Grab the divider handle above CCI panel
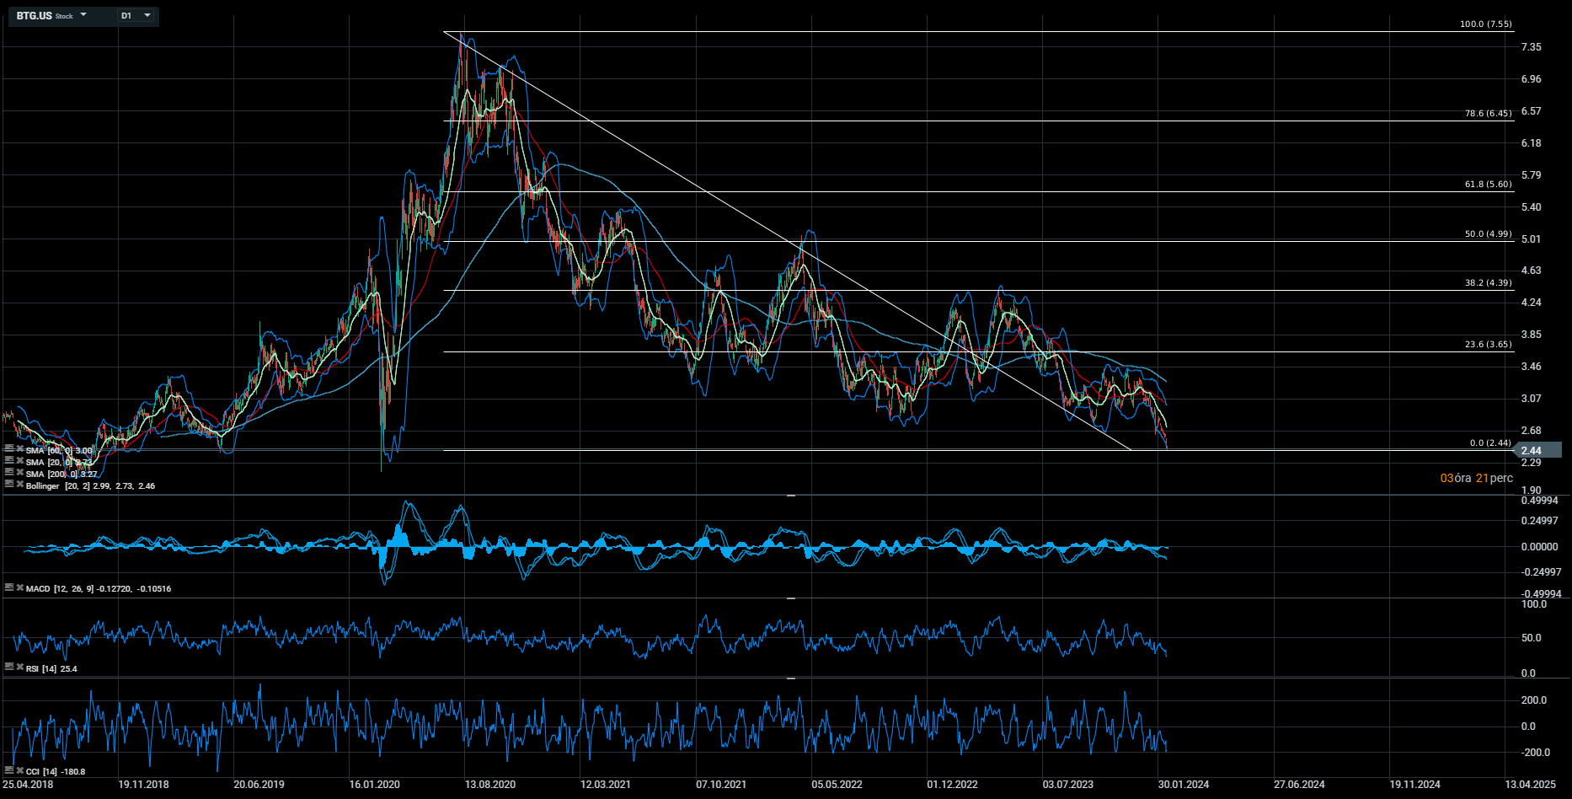The height and width of the screenshot is (799, 1572). coord(791,678)
